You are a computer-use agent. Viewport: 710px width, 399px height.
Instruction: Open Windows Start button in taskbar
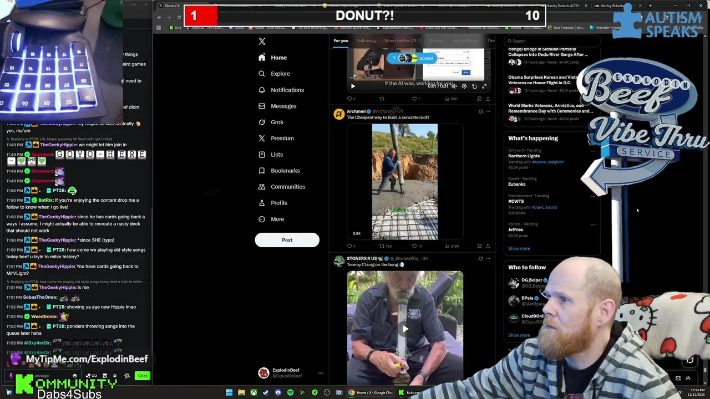point(229,393)
